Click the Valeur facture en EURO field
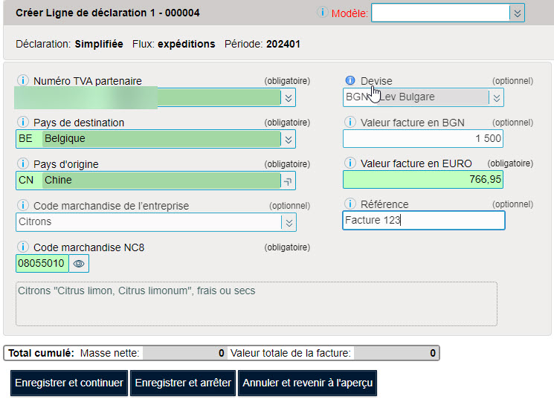The height and width of the screenshot is (399, 554). click(423, 180)
